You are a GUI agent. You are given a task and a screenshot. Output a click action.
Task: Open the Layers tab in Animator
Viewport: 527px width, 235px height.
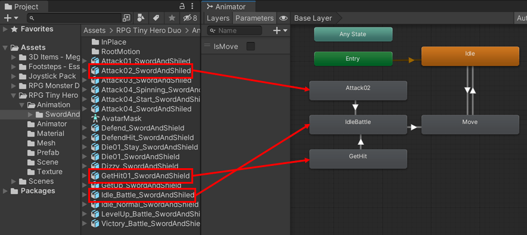coord(218,18)
